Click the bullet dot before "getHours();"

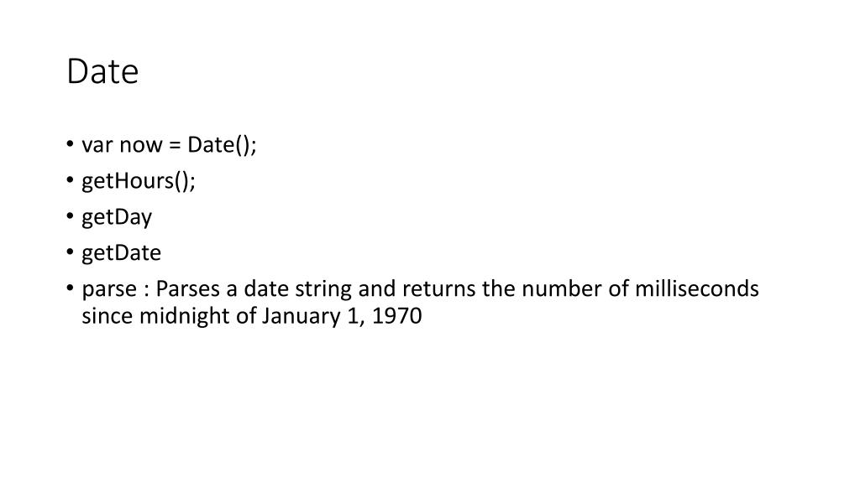coord(71,180)
